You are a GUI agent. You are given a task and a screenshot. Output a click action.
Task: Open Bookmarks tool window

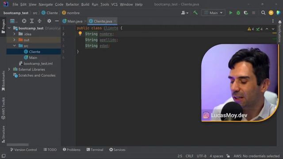pyautogui.click(x=3, y=81)
